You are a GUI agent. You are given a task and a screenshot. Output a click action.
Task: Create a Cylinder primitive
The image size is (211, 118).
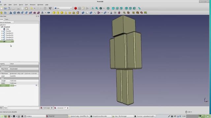click(58, 13)
